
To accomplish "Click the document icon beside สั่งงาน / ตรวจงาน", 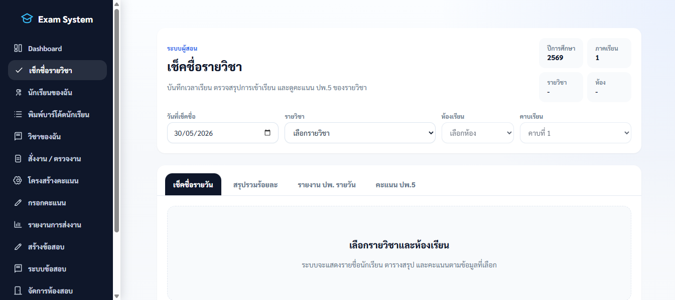I will coord(18,159).
